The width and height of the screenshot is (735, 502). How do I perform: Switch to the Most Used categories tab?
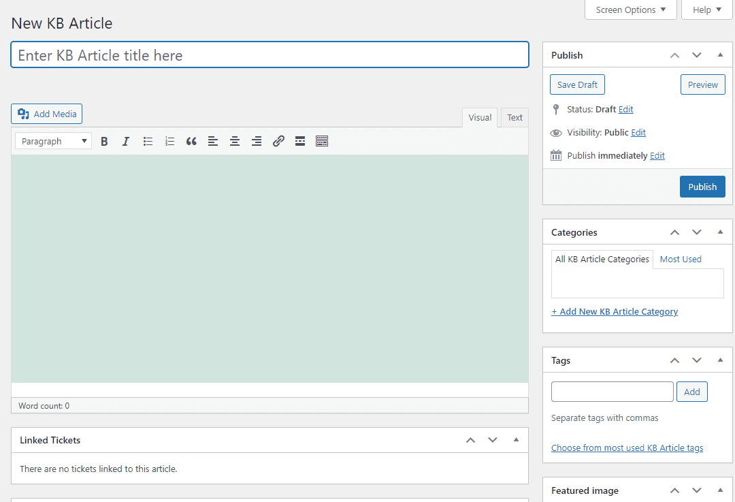[x=680, y=259]
